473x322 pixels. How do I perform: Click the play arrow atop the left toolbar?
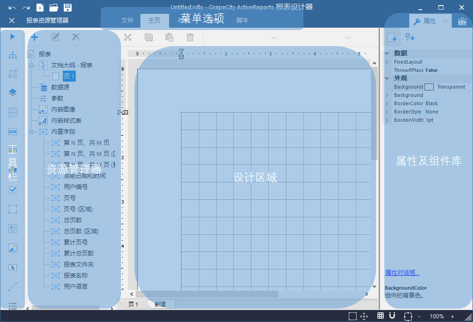pyautogui.click(x=12, y=37)
